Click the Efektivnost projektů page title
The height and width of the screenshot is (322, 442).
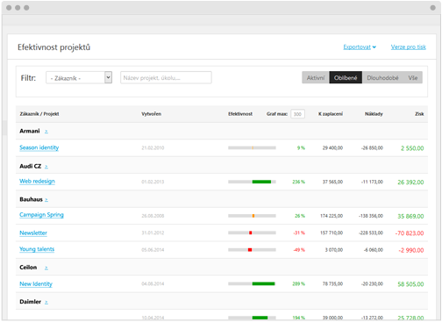[53, 47]
